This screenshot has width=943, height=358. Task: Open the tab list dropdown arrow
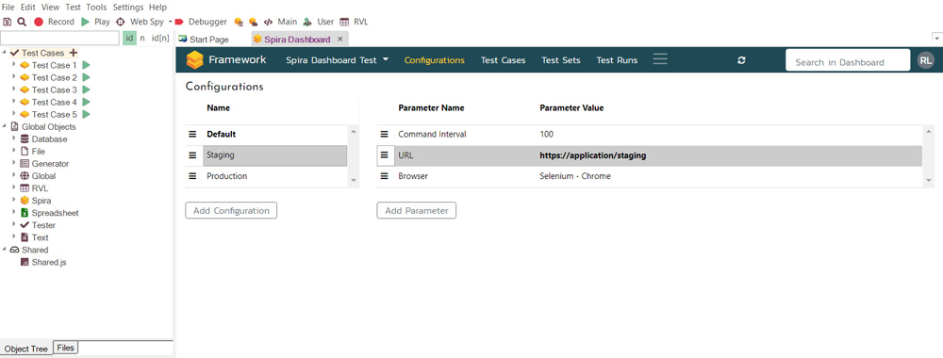[x=937, y=39]
